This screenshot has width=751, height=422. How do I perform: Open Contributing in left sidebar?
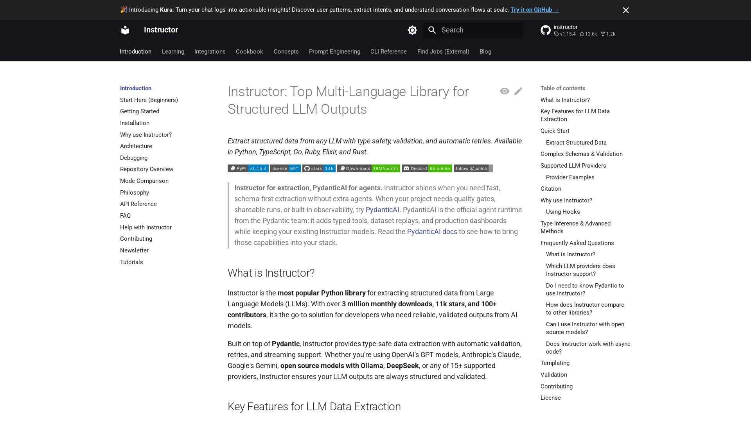point(136,239)
